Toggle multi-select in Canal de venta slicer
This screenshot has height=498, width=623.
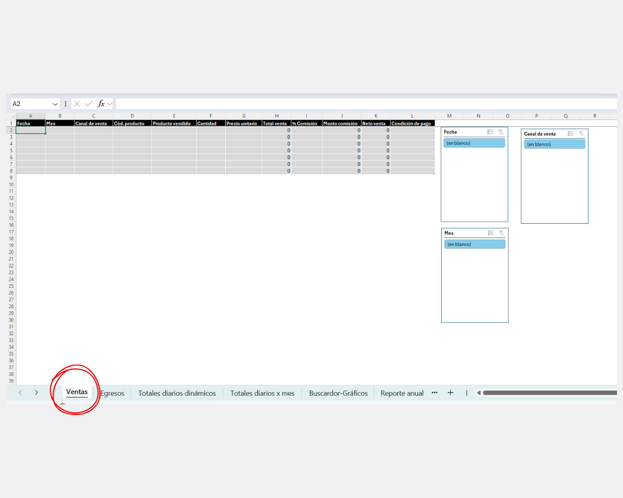pos(570,134)
